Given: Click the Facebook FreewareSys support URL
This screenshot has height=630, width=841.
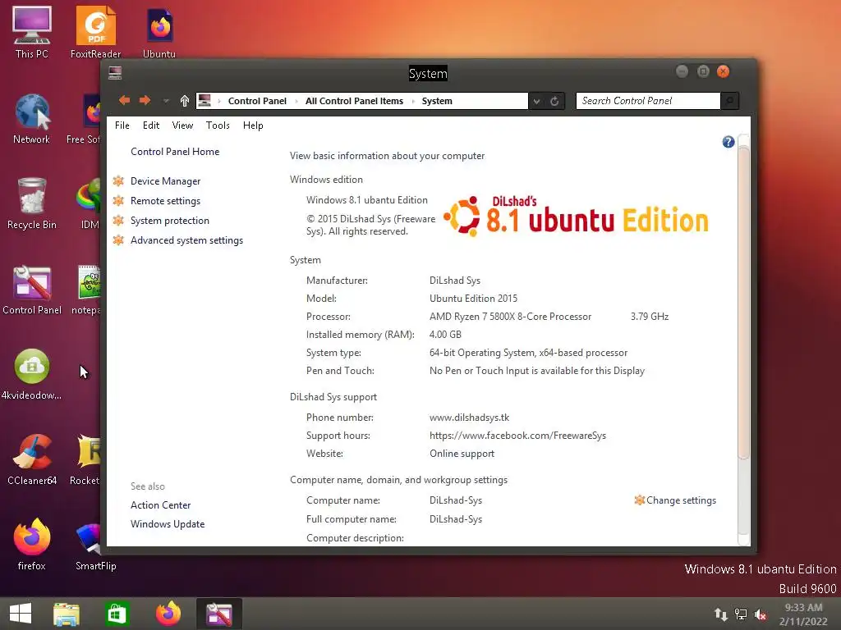Looking at the screenshot, I should [517, 436].
